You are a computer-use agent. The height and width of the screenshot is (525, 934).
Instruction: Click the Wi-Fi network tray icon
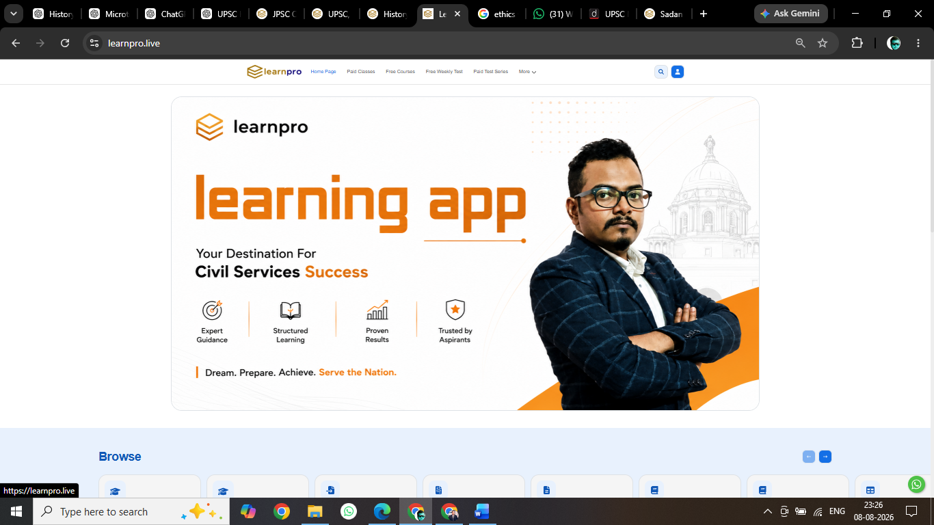pos(818,511)
